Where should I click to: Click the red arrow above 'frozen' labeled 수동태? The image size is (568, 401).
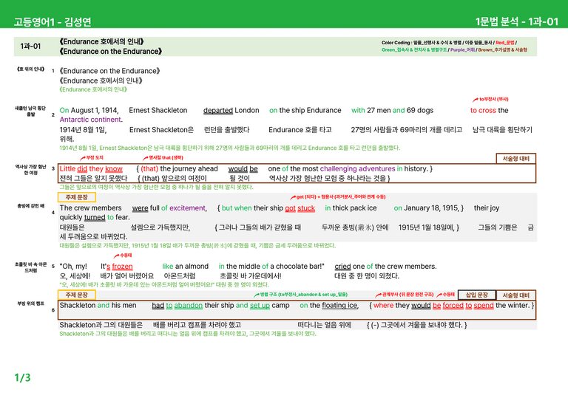point(116,256)
